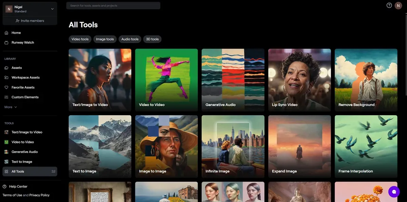Open the Frame Interpolation tool card
This screenshot has width=407, height=202.
click(366, 146)
